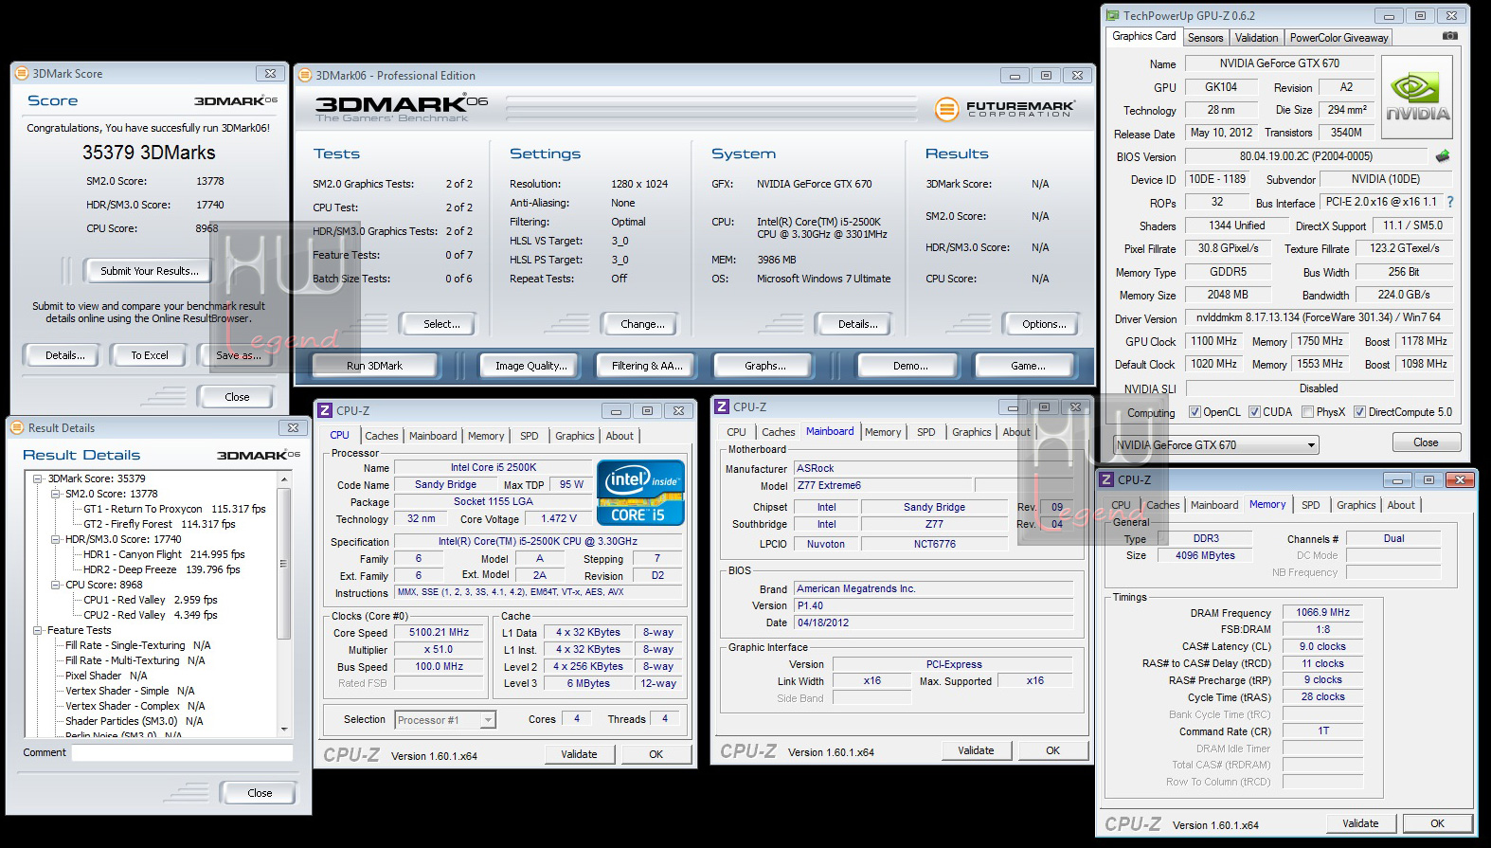Image resolution: width=1491 pixels, height=848 pixels.
Task: Click Settings Change button
Action: tap(642, 324)
